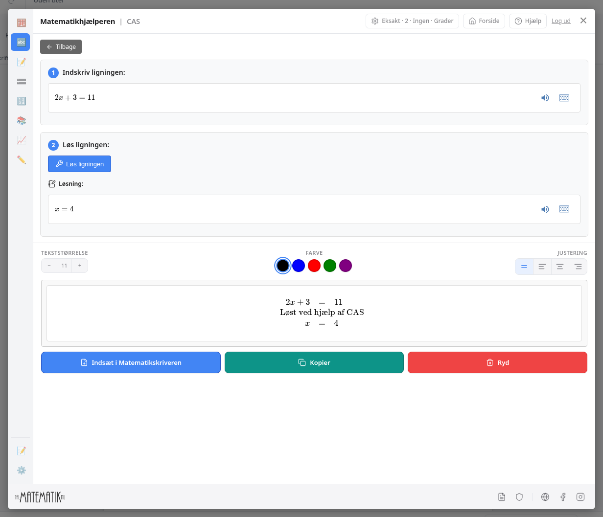
Task: Open the Eksakt · 2 · Ingen · Grader settings
Action: click(x=412, y=21)
